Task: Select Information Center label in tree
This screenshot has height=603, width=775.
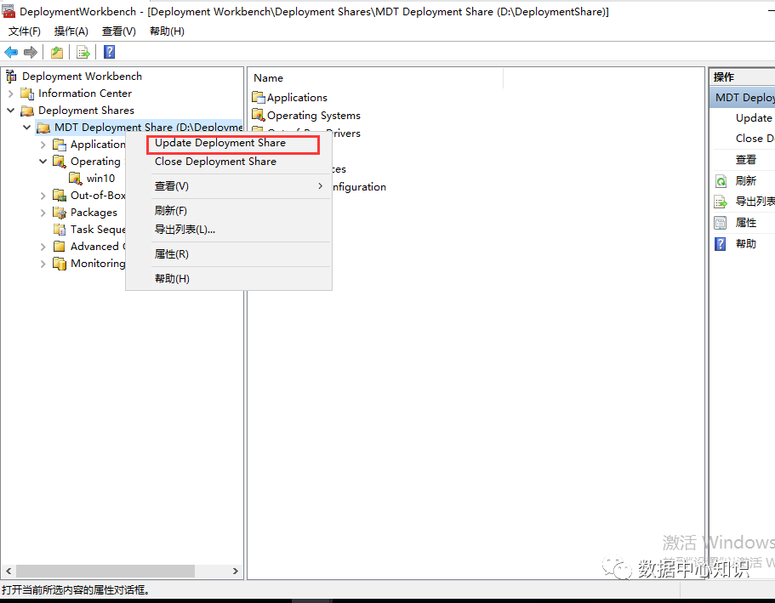Action: (85, 94)
